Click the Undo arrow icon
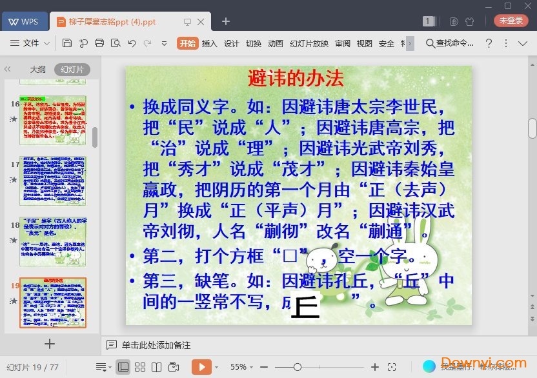The height and width of the screenshot is (378, 537). pos(132,43)
